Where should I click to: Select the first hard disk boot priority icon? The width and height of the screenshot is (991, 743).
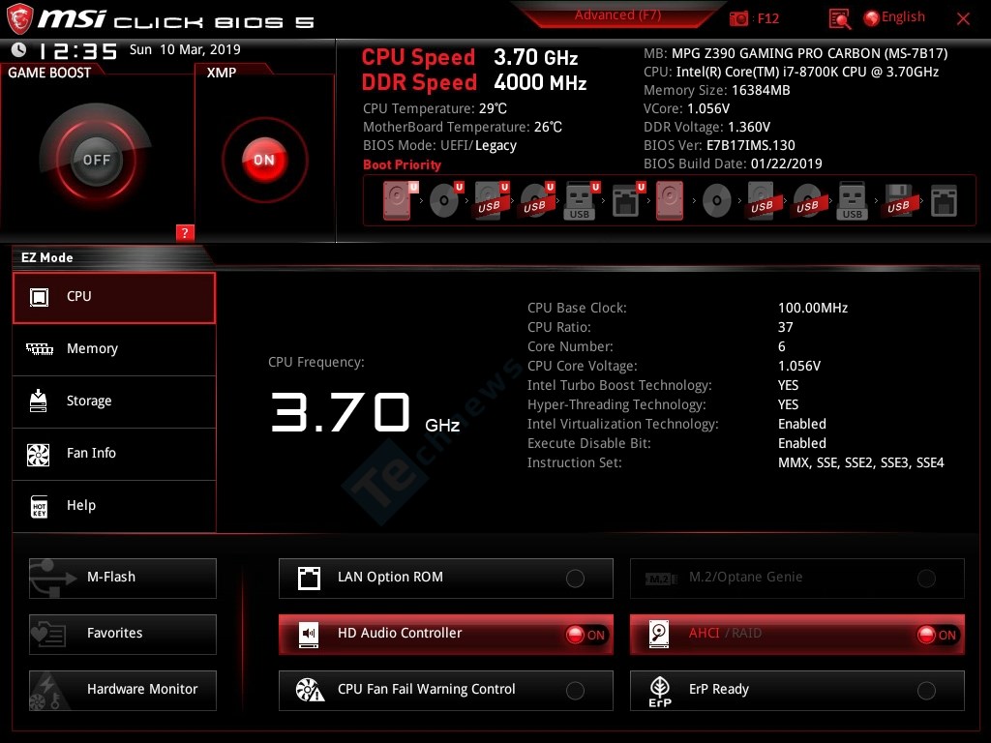397,201
